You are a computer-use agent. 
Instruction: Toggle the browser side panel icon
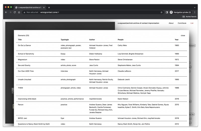click(x=167, y=12)
